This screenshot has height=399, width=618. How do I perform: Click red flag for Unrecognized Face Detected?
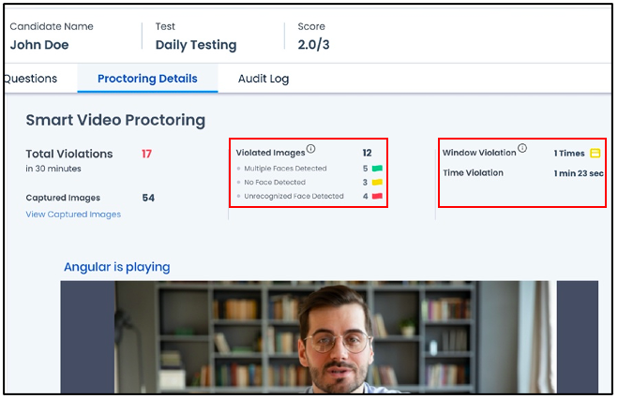click(x=377, y=196)
